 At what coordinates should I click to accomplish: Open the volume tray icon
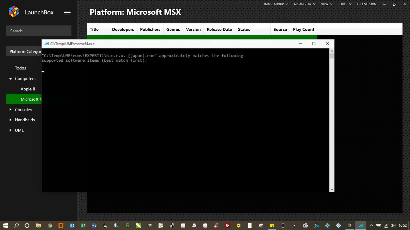pos(393,226)
